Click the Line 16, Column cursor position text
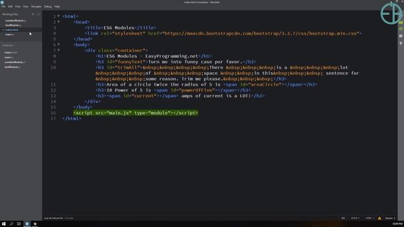The width and height of the screenshot is (404, 227). pyautogui.click(x=53, y=218)
